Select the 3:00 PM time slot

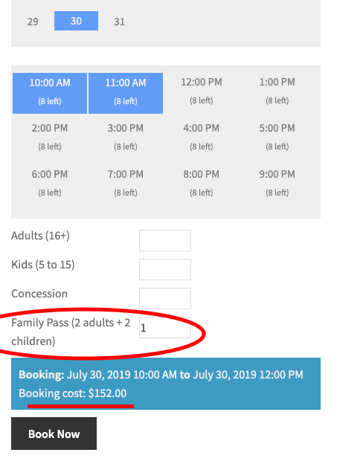pos(126,138)
